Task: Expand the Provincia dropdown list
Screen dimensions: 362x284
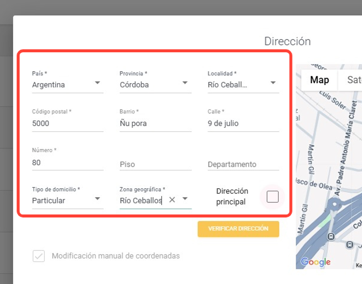Action: tap(185, 83)
